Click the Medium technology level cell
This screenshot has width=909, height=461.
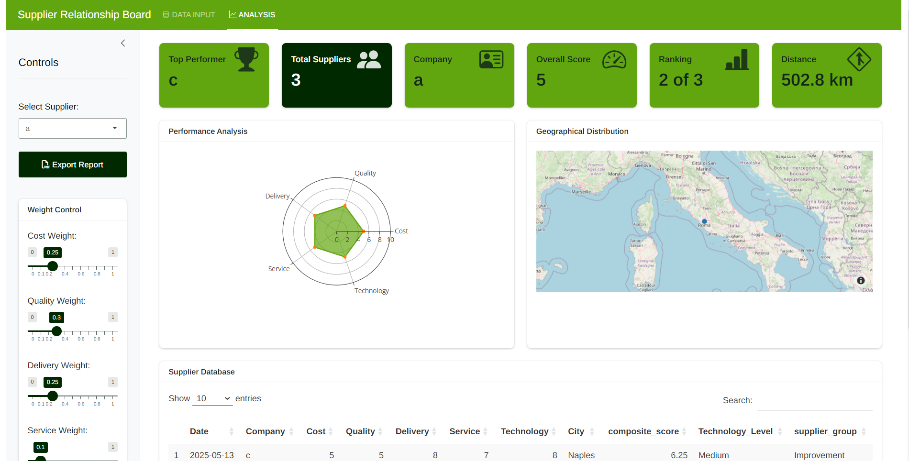(713, 455)
